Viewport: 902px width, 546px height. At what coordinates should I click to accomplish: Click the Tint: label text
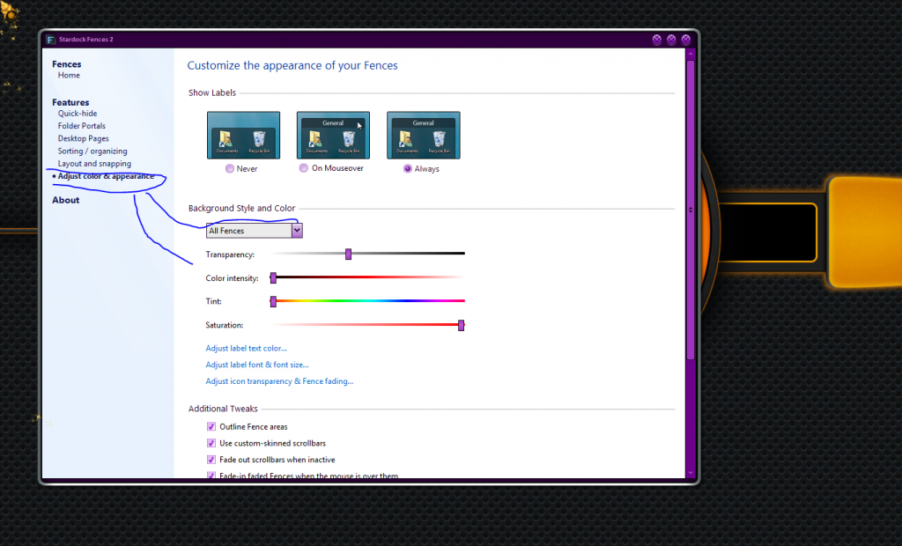coord(213,301)
